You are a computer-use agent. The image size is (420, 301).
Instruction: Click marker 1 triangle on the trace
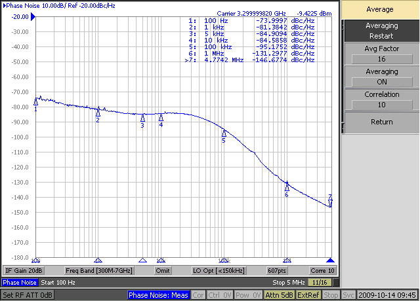[x=35, y=102]
